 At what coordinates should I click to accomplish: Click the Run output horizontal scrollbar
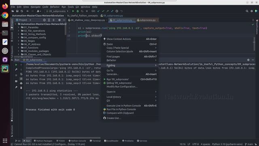point(63,138)
